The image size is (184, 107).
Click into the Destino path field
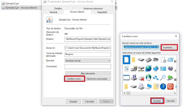(88, 39)
